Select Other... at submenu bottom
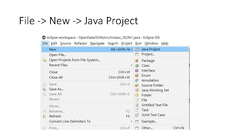 pyautogui.click(x=147, y=128)
